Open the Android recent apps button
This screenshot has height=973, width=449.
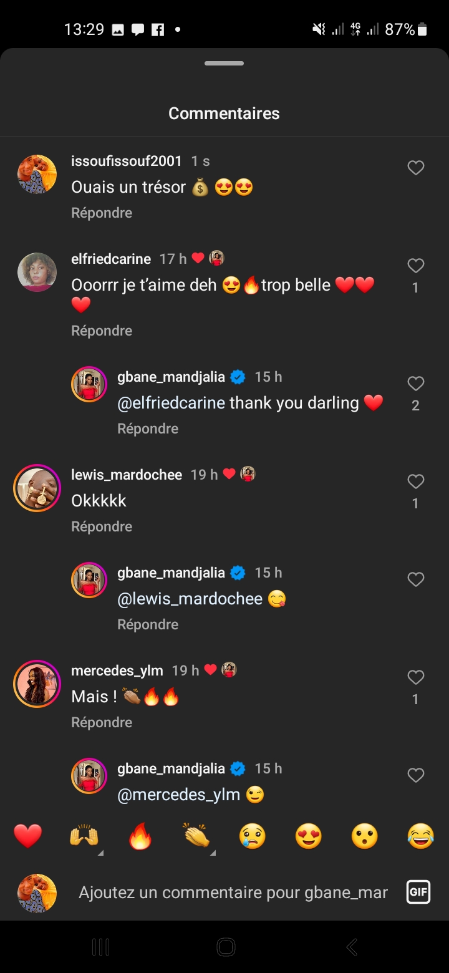click(100, 947)
